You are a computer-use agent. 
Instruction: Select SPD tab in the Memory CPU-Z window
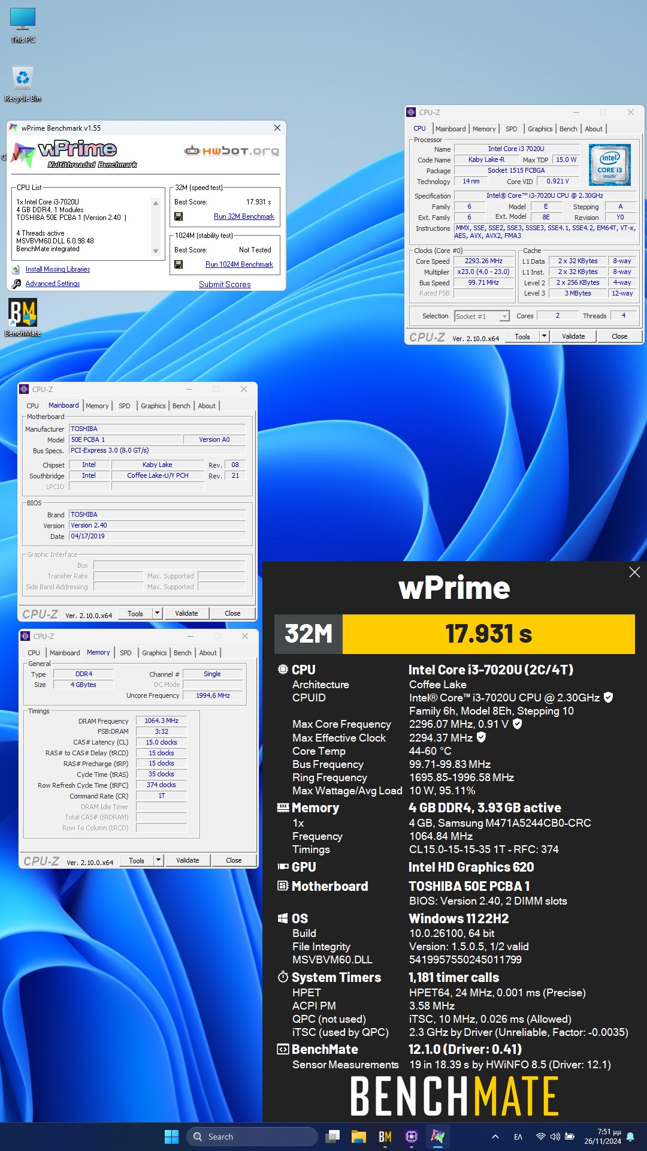125,653
